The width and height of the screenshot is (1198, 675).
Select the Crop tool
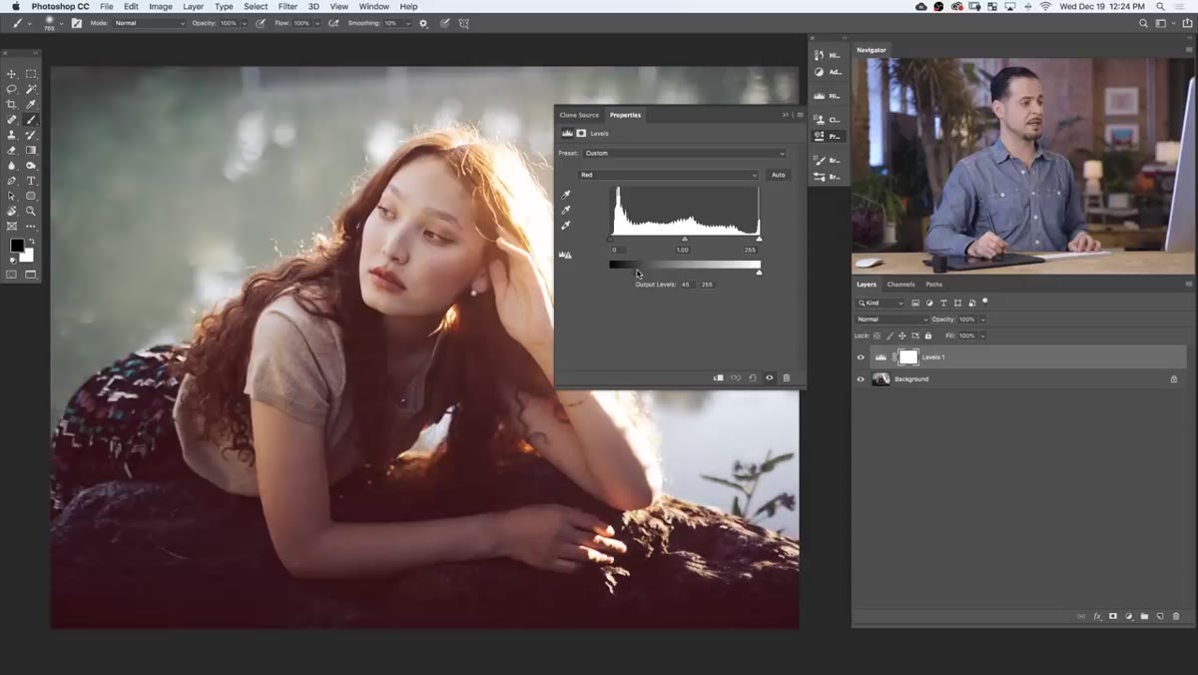[x=12, y=104]
